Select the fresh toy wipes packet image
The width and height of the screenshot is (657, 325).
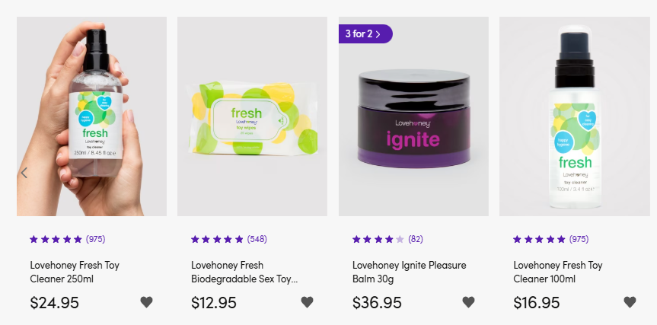[x=252, y=116]
